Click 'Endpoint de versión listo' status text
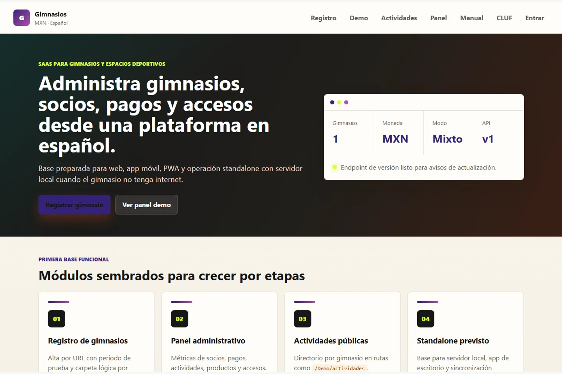The image size is (562, 374). pyautogui.click(x=418, y=168)
